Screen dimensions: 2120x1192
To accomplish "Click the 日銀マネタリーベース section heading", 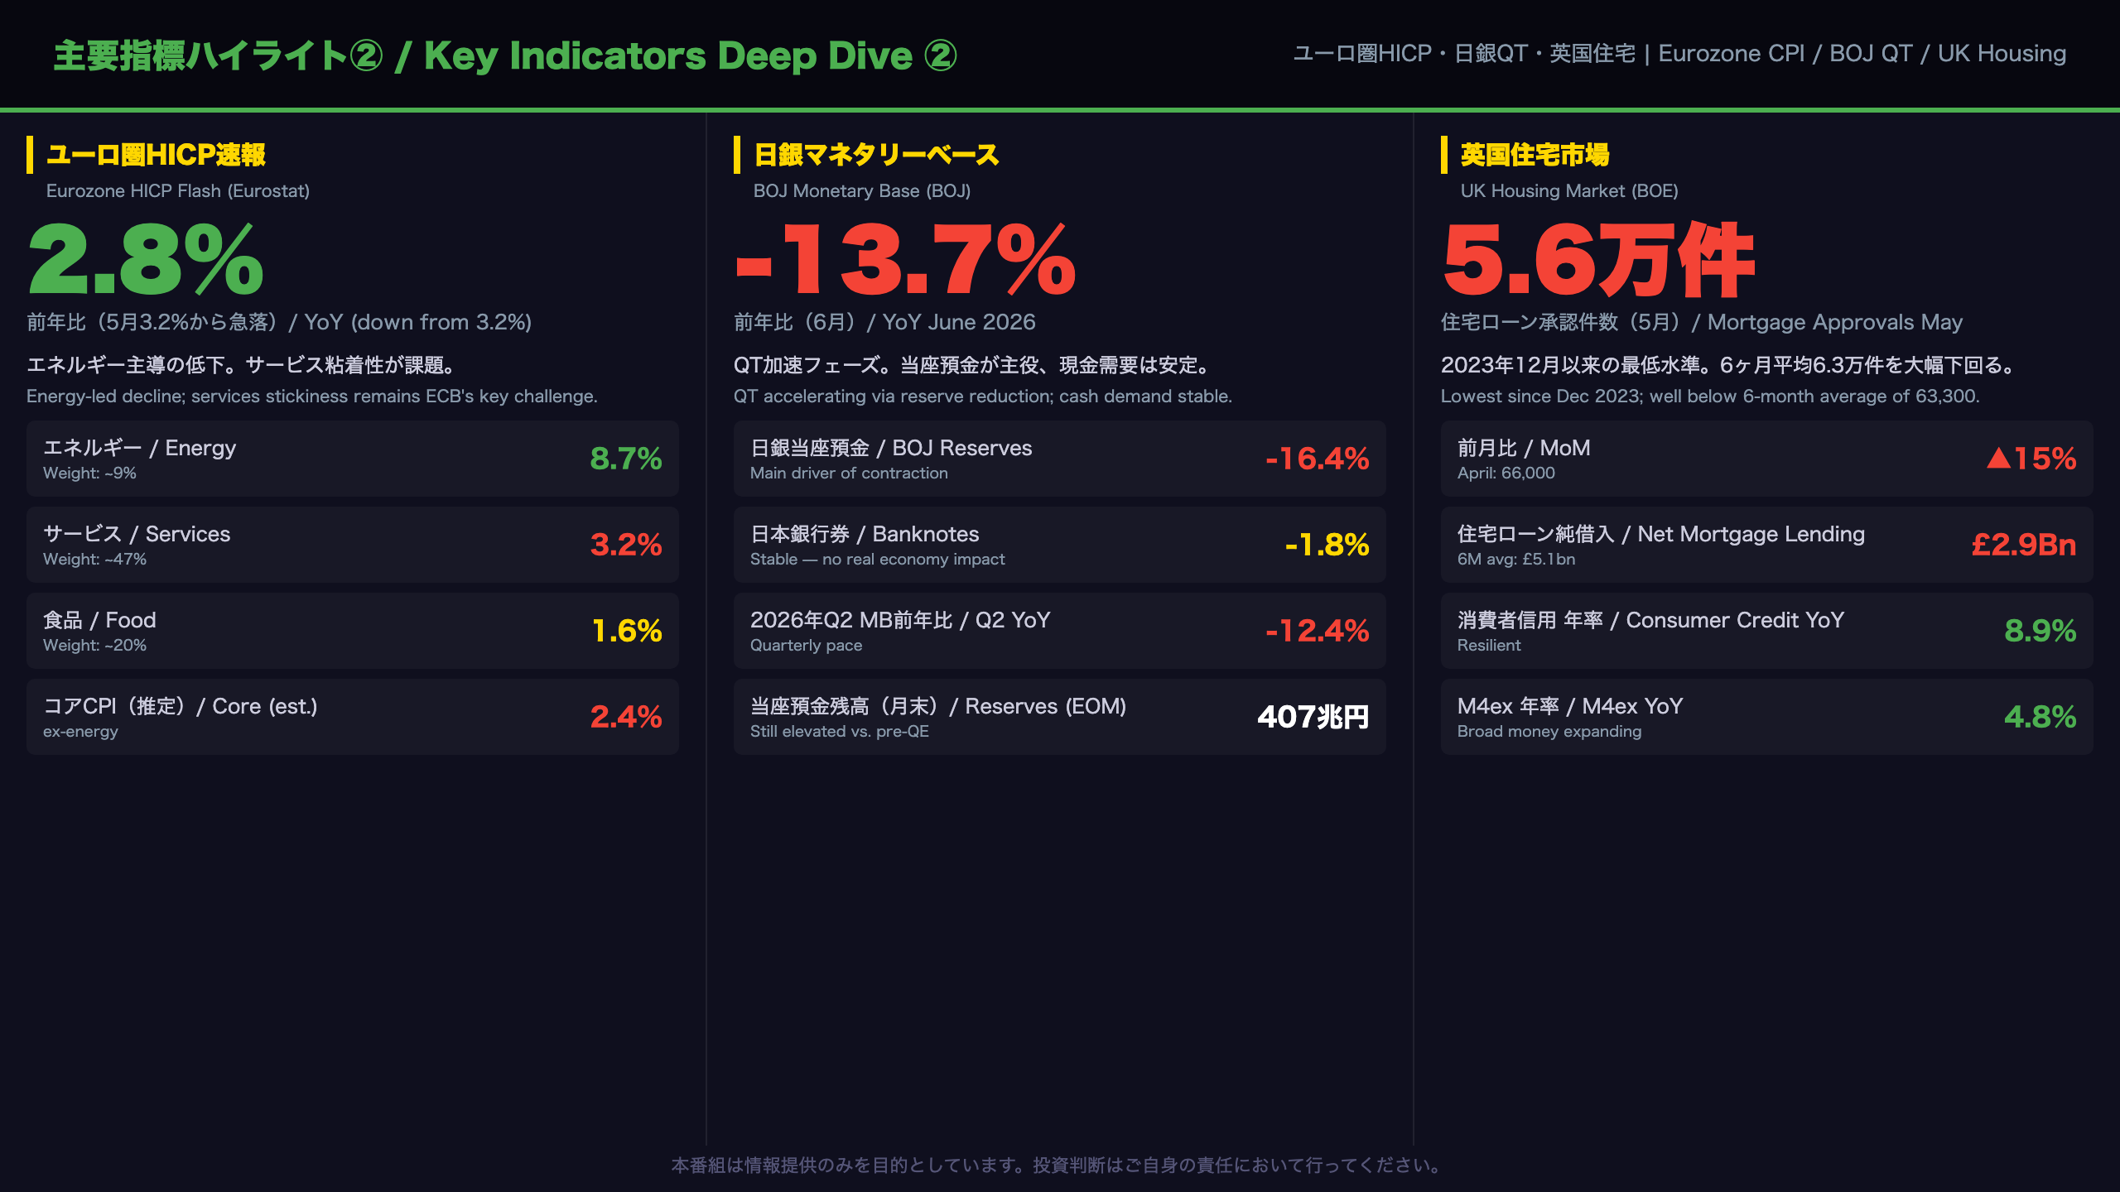I will tap(876, 155).
